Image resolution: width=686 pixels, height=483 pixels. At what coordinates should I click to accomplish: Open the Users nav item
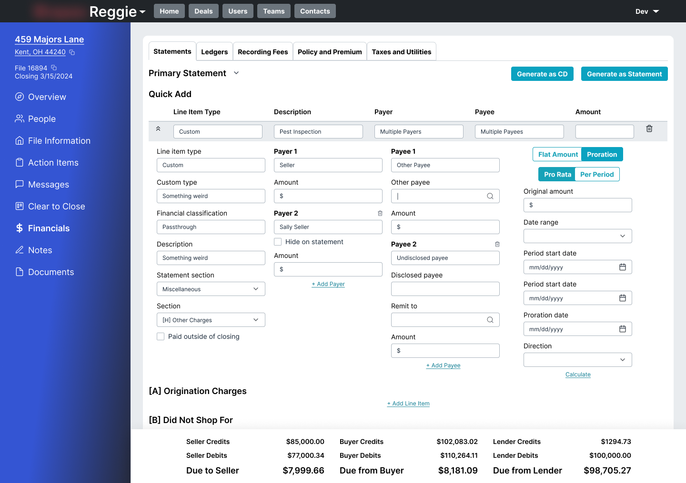pos(238,11)
